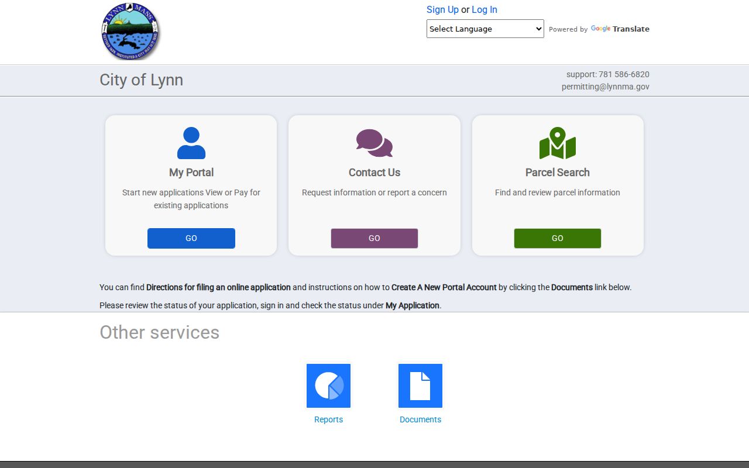Click the Sign Up link
749x468 pixels.
tap(442, 9)
